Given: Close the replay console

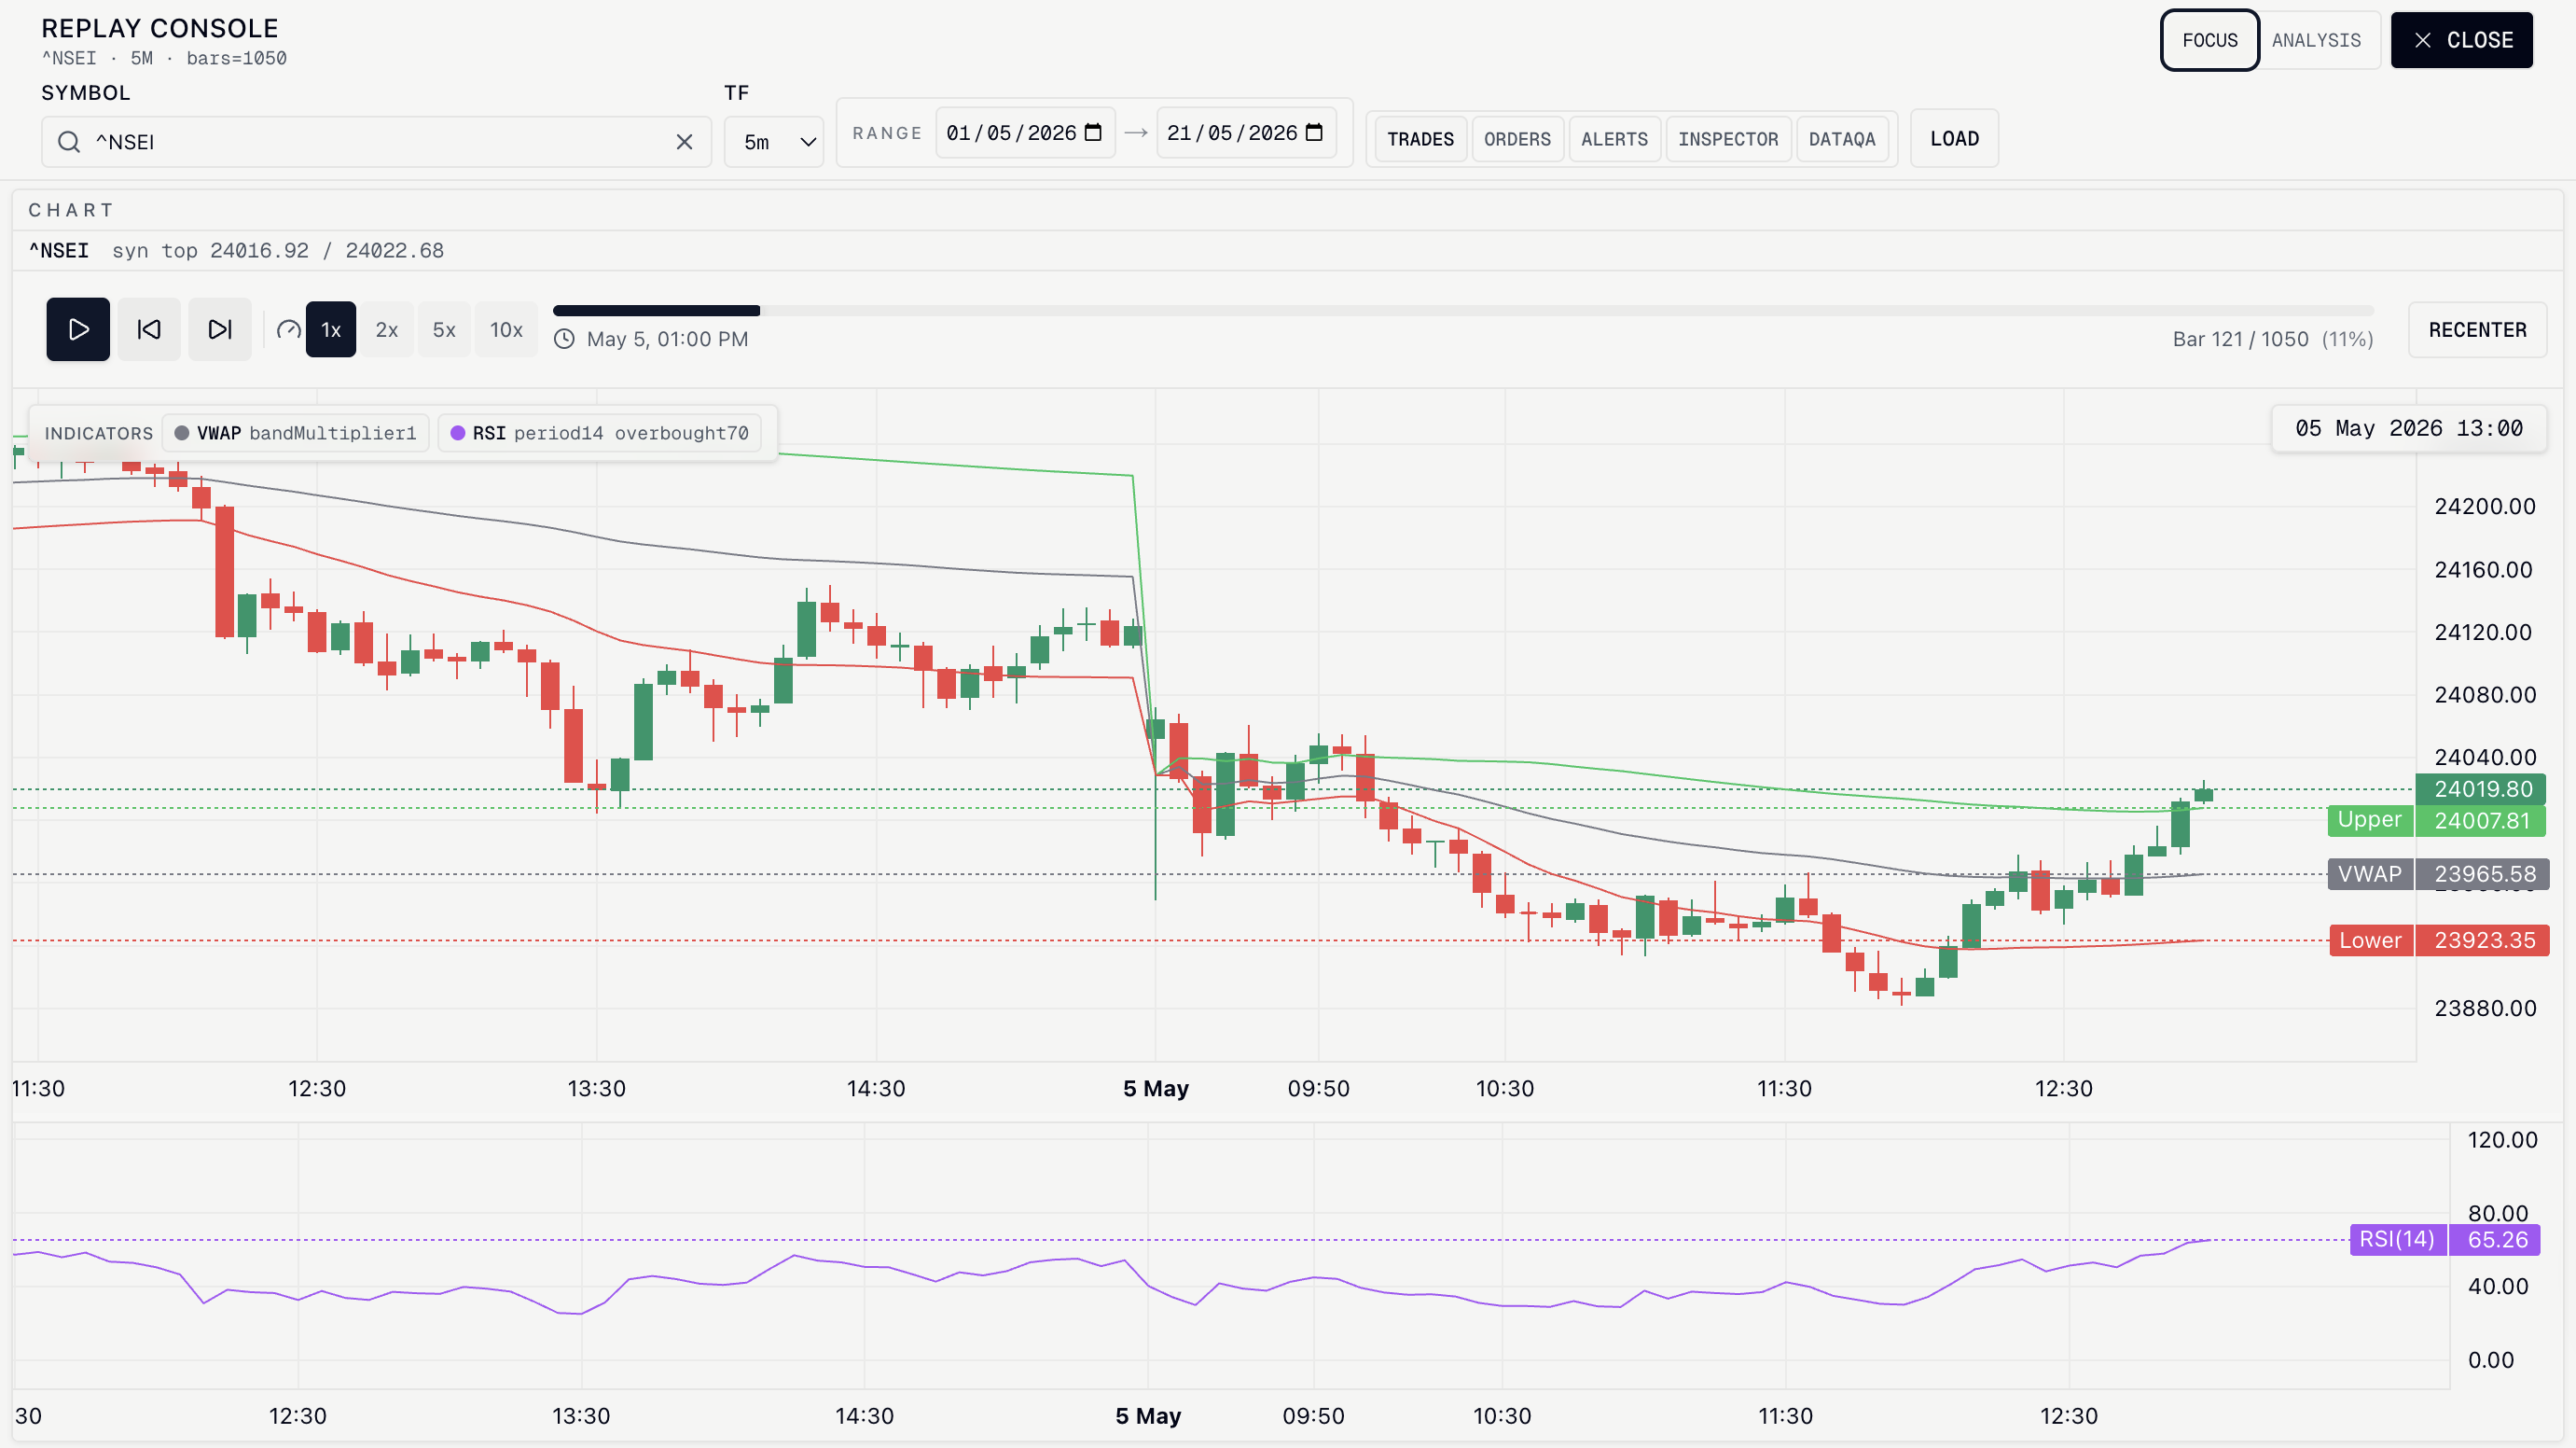Looking at the screenshot, I should pyautogui.click(x=2462, y=40).
